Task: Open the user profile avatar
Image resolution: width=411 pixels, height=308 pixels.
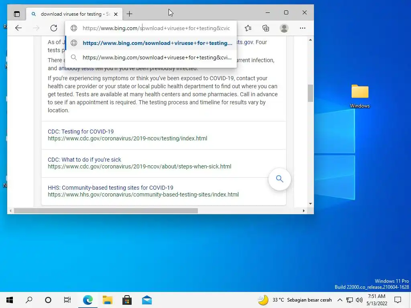Action: (x=284, y=28)
